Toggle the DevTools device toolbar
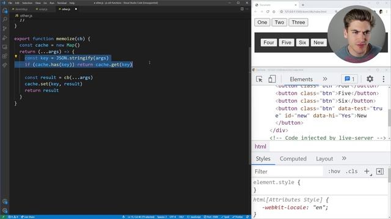This screenshot has height=219, width=391. point(272,79)
